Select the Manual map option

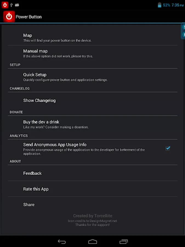tap(93, 53)
